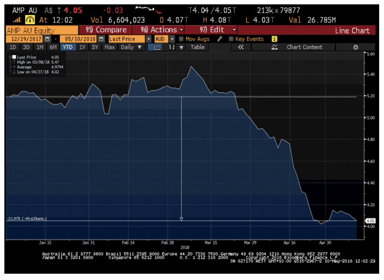Screen dimensions: 384x280
Task: Expand the AUD currency dropdown arrow
Action: tap(172, 39)
